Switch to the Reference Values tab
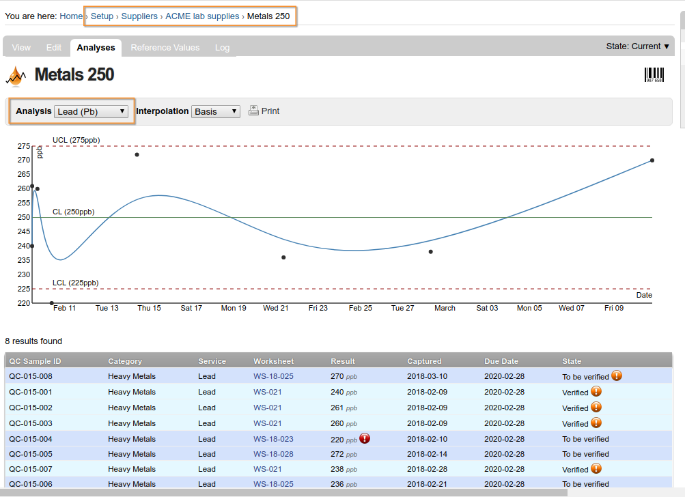Screen dimensions: 685x497 point(165,48)
